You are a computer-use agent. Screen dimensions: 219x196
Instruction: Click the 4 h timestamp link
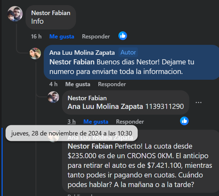53,84
